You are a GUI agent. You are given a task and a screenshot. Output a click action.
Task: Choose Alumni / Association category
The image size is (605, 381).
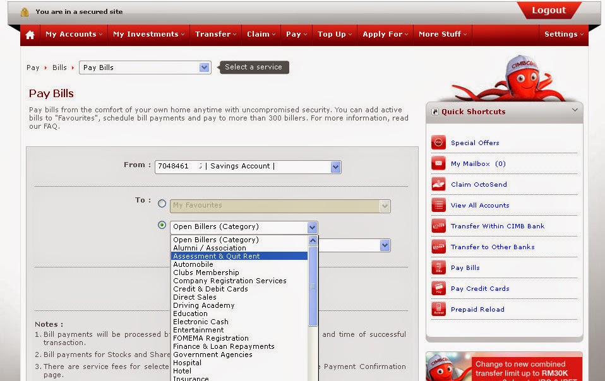point(239,248)
